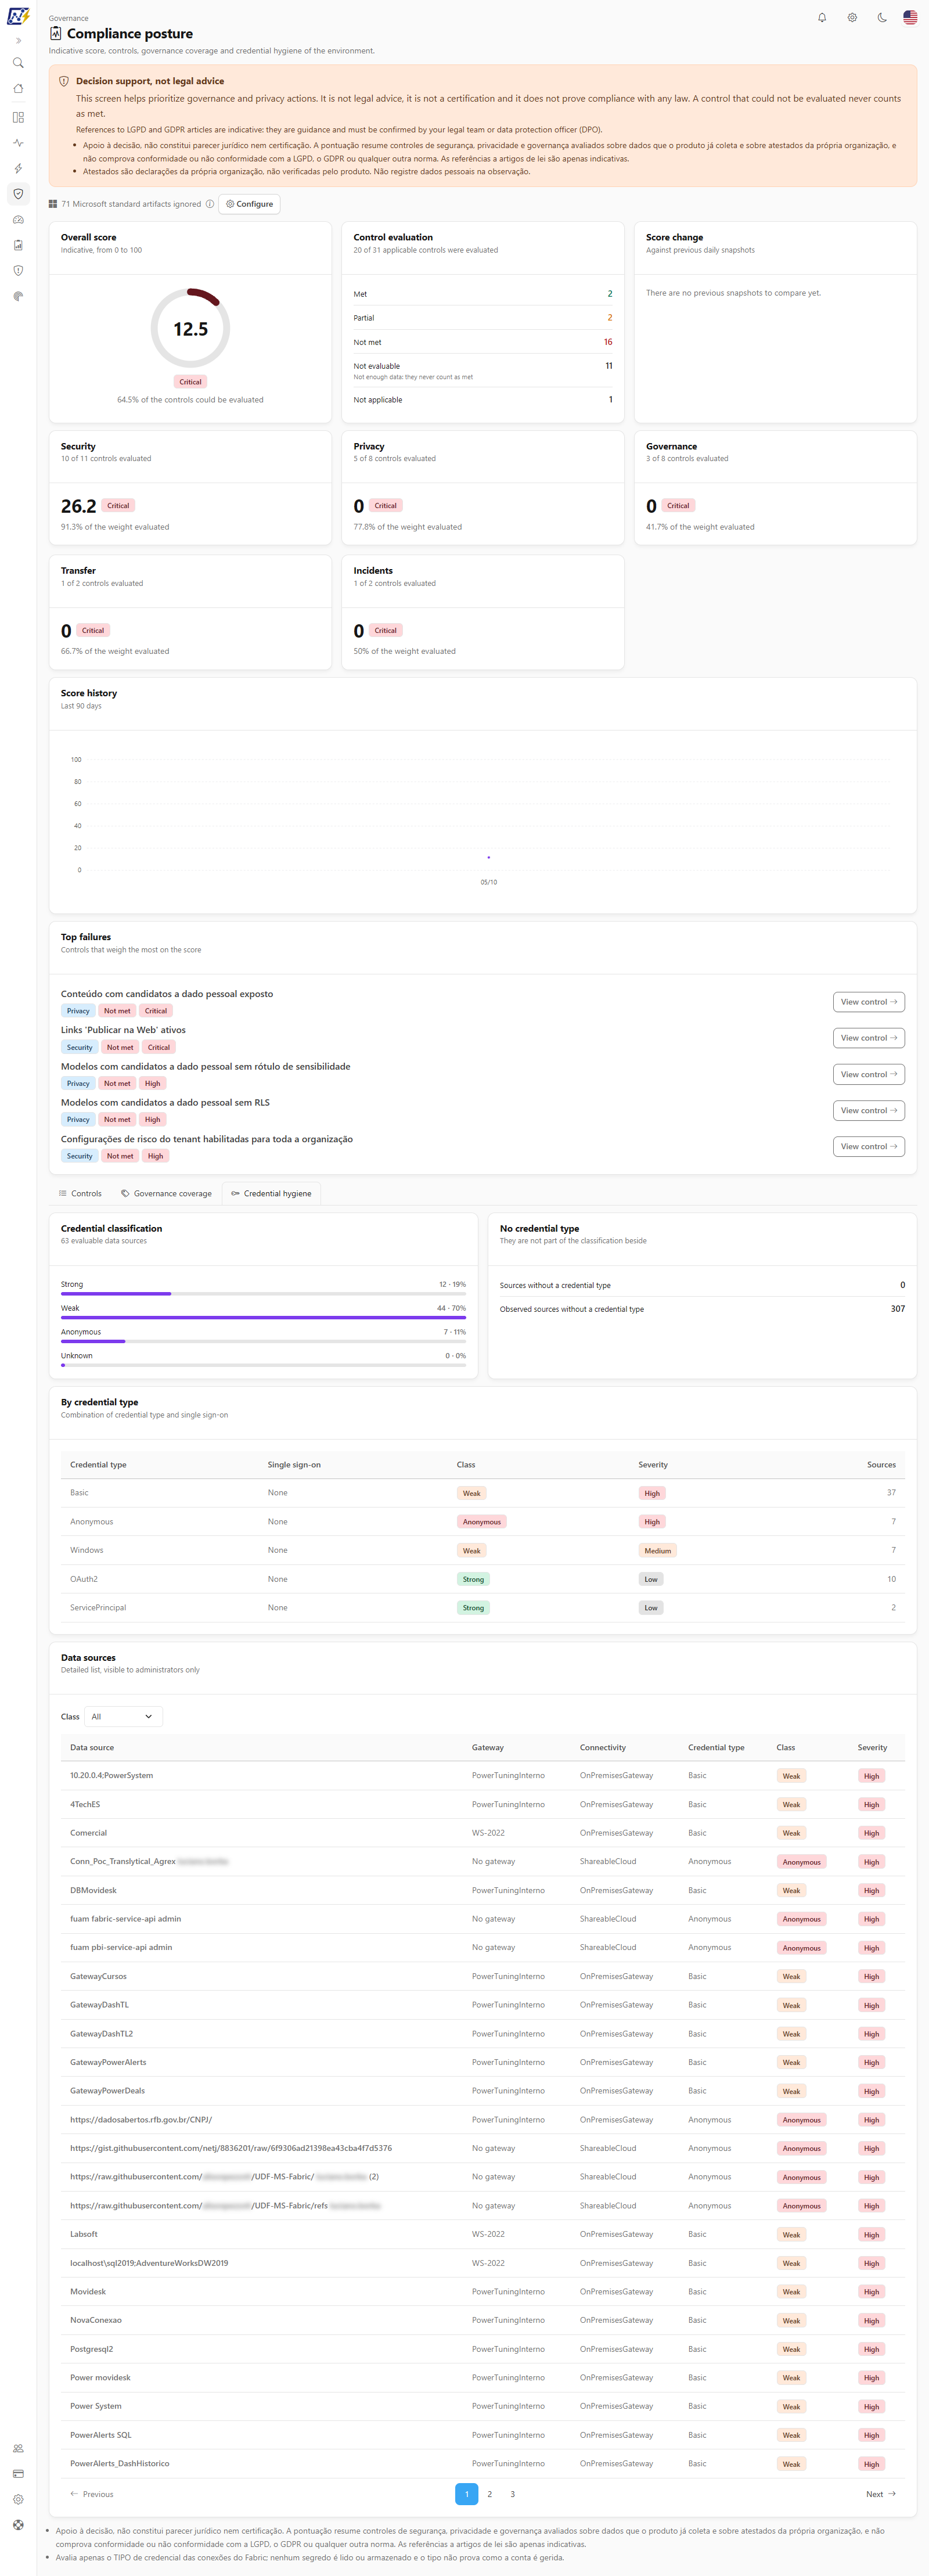View control for 'sem RLS' failure
The width and height of the screenshot is (929, 2576).
coord(868,1110)
